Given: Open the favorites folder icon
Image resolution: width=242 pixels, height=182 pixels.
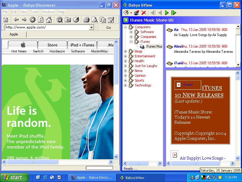Looking at the screenshot, I should pyautogui.click(x=68, y=20).
